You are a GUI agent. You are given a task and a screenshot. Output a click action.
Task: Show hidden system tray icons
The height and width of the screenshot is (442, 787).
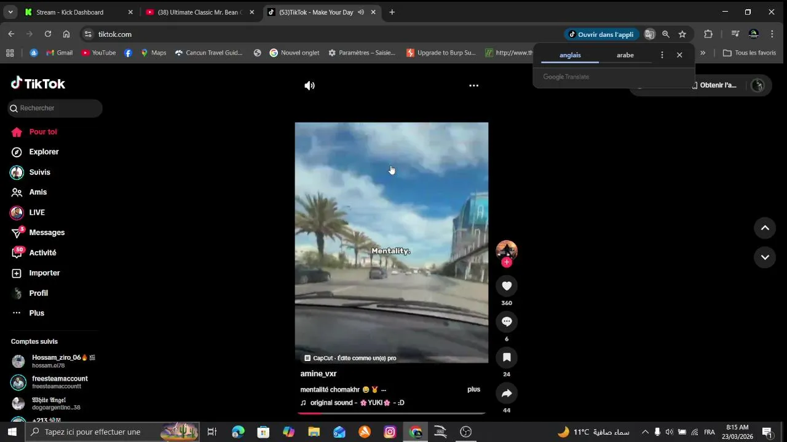[645, 432]
